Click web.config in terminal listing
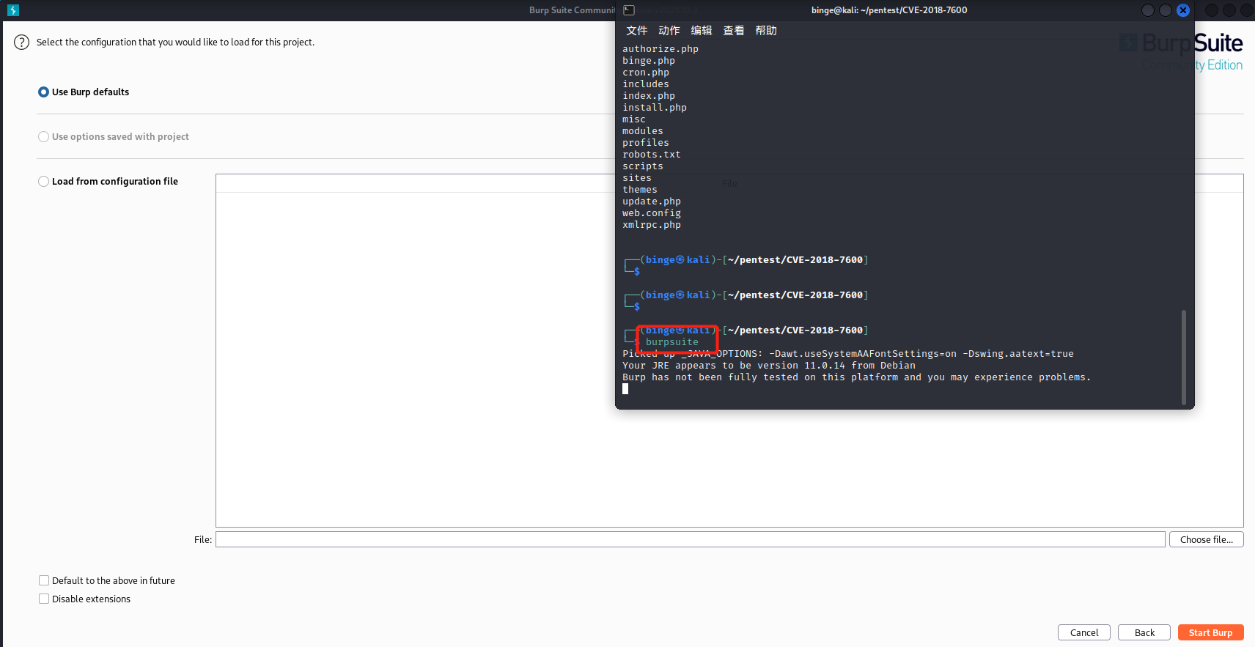The width and height of the screenshot is (1255, 647). point(652,213)
